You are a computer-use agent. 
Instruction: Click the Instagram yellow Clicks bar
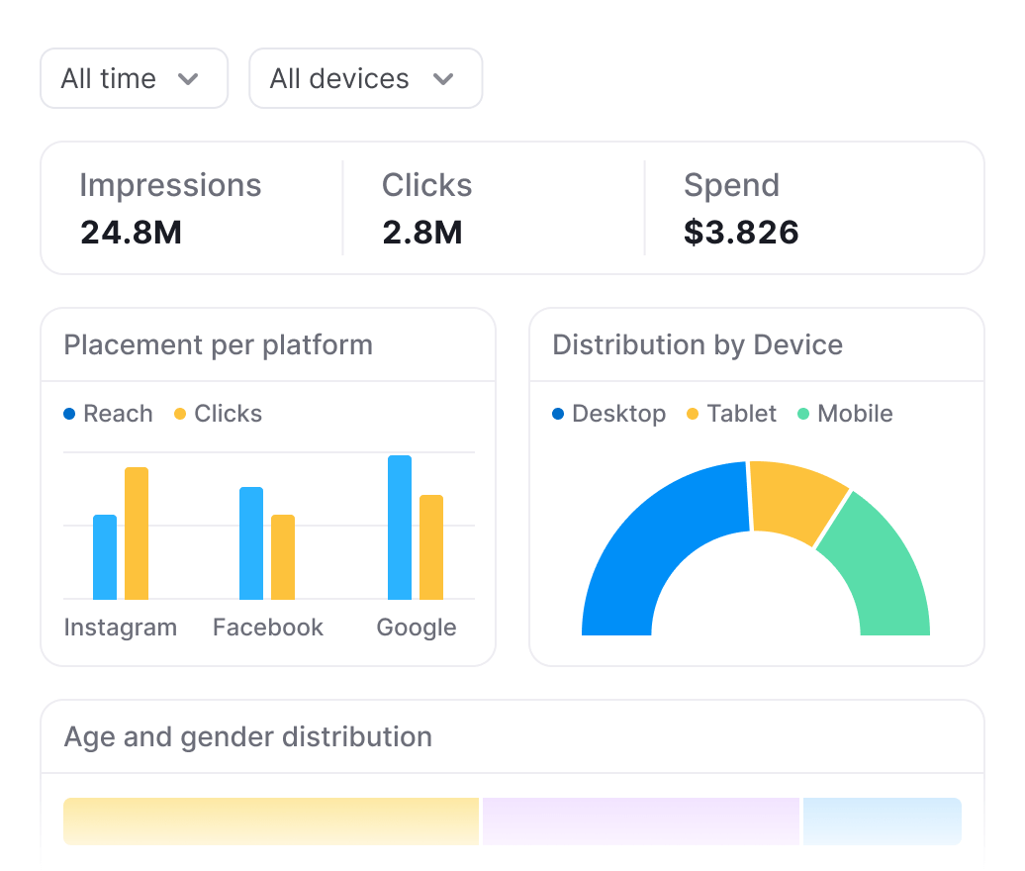(x=137, y=533)
